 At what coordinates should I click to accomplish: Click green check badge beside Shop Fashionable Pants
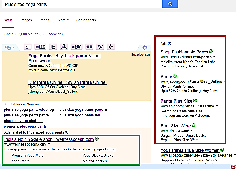[x=211, y=51]
